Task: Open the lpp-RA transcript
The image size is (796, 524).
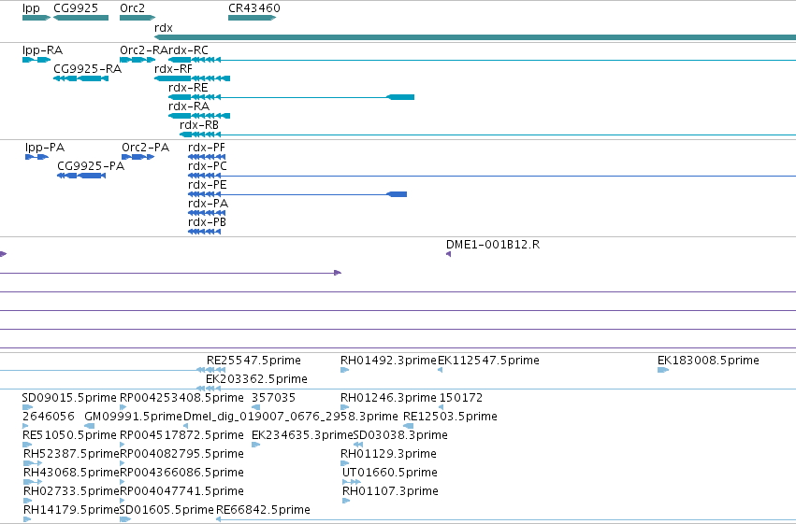Action: tap(36, 60)
